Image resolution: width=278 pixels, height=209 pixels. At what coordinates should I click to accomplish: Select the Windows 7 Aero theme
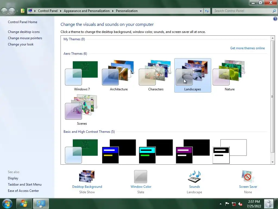coord(82,75)
